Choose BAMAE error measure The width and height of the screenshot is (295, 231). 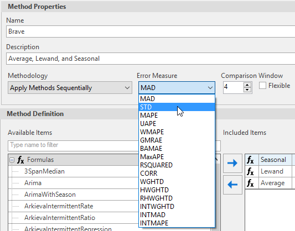(177, 148)
